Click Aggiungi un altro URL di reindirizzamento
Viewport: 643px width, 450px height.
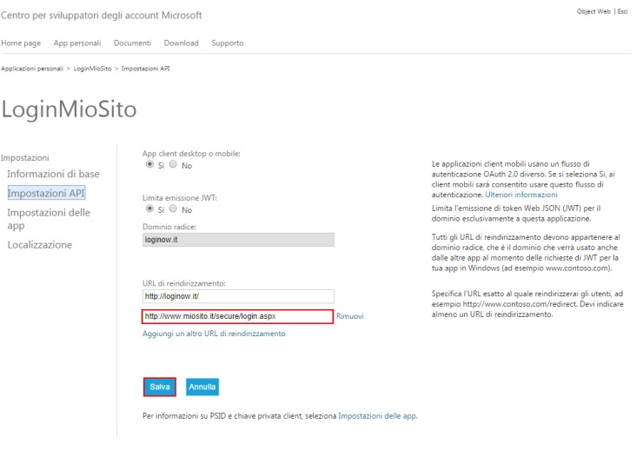click(x=214, y=334)
